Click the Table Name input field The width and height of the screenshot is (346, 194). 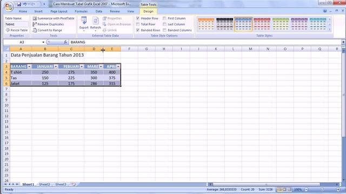tap(17, 24)
